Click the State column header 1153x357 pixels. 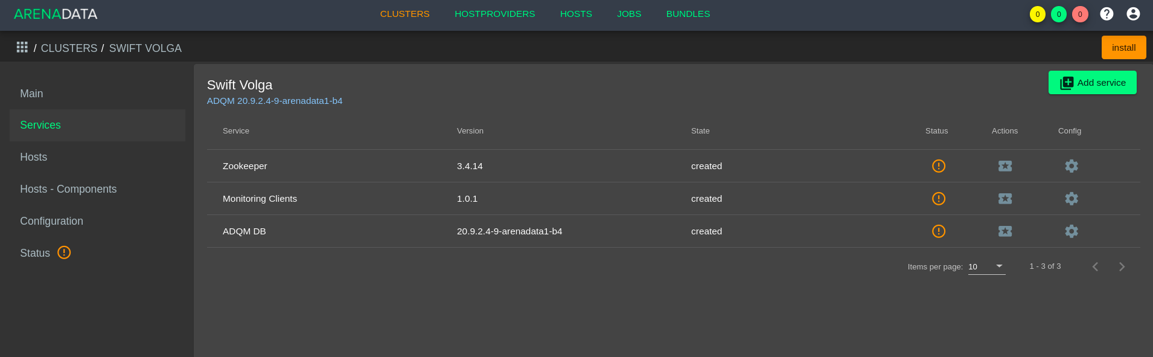700,131
